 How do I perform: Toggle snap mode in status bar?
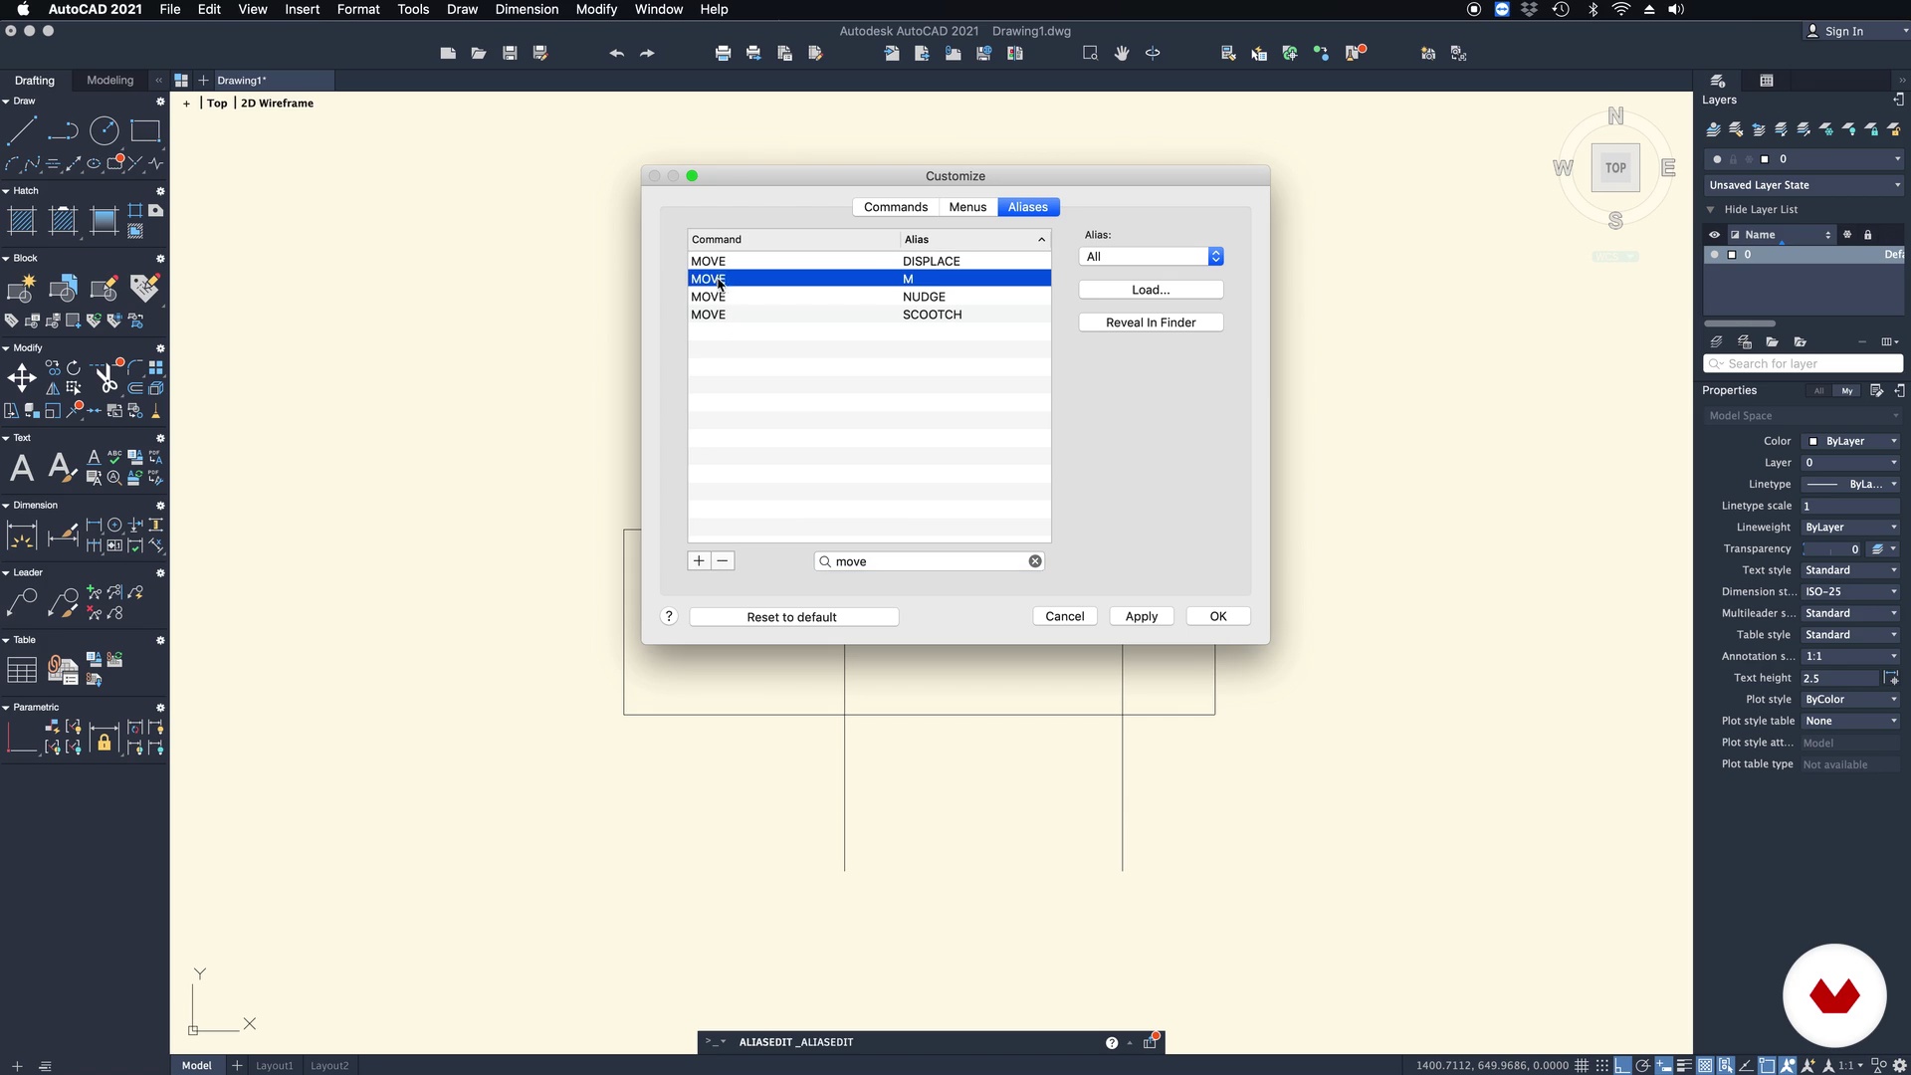pos(1602,1065)
